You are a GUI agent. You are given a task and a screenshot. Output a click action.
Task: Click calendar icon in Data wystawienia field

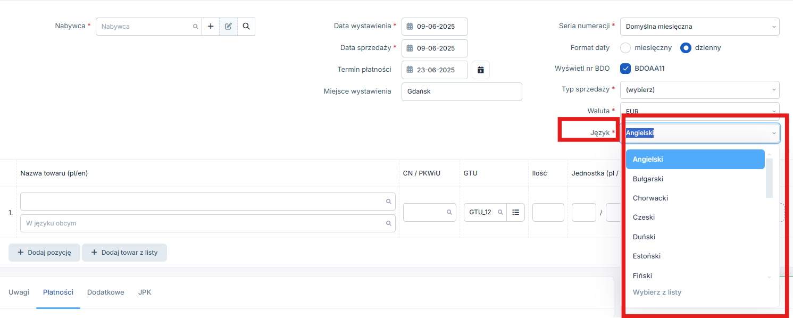pos(410,27)
